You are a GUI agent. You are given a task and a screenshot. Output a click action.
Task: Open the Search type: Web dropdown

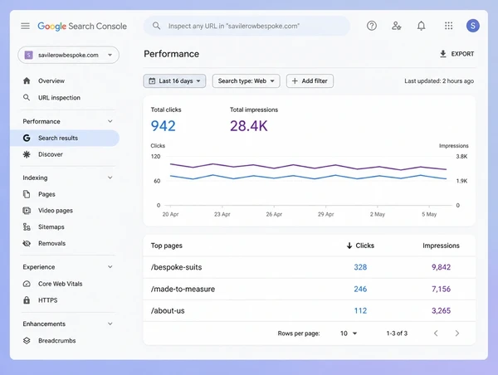point(247,81)
